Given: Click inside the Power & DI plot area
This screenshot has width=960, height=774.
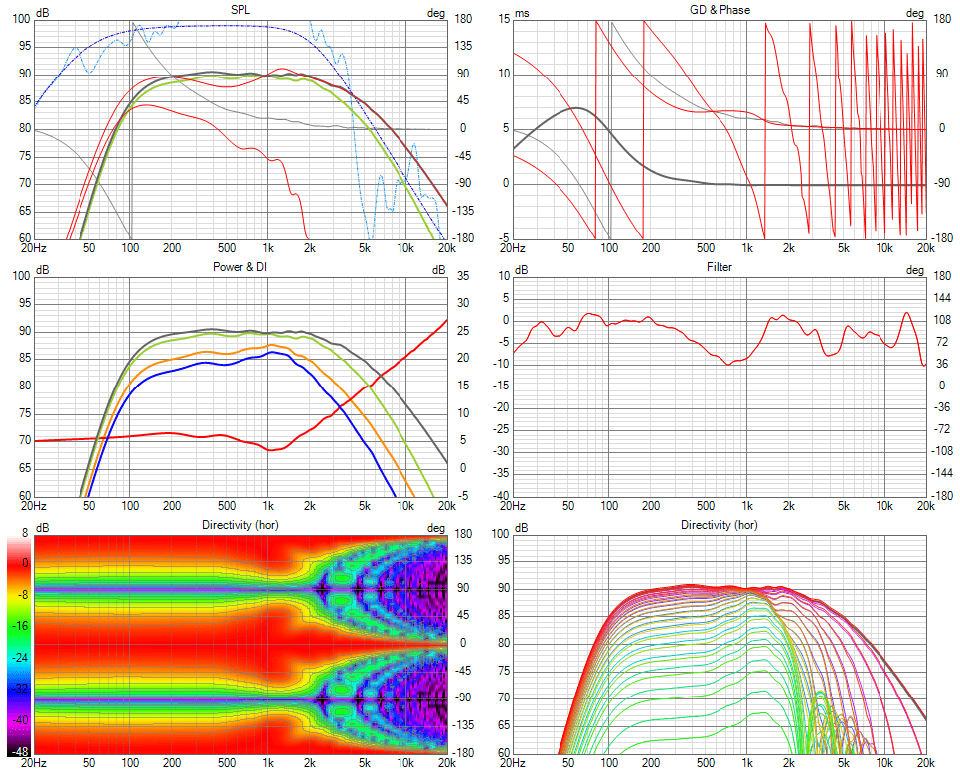Looking at the screenshot, I should click(240, 386).
